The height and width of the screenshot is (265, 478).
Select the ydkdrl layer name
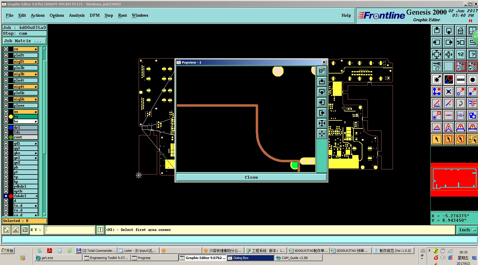[25, 186]
